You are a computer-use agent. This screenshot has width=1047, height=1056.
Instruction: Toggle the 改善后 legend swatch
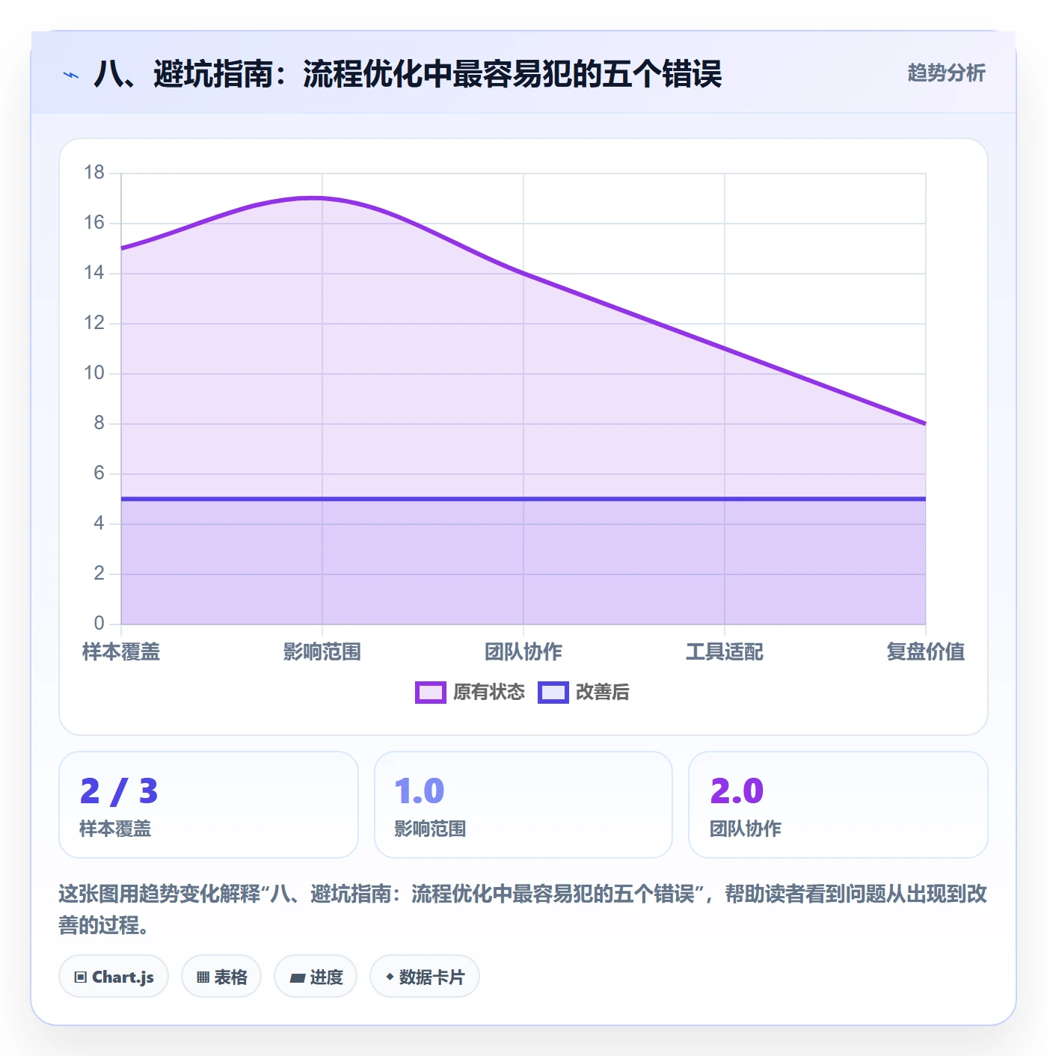tap(553, 693)
